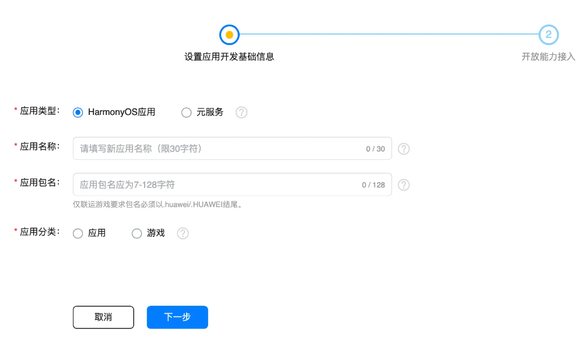Click the 0 / 128 character counter
Screen dimensions: 585x360
click(x=373, y=185)
